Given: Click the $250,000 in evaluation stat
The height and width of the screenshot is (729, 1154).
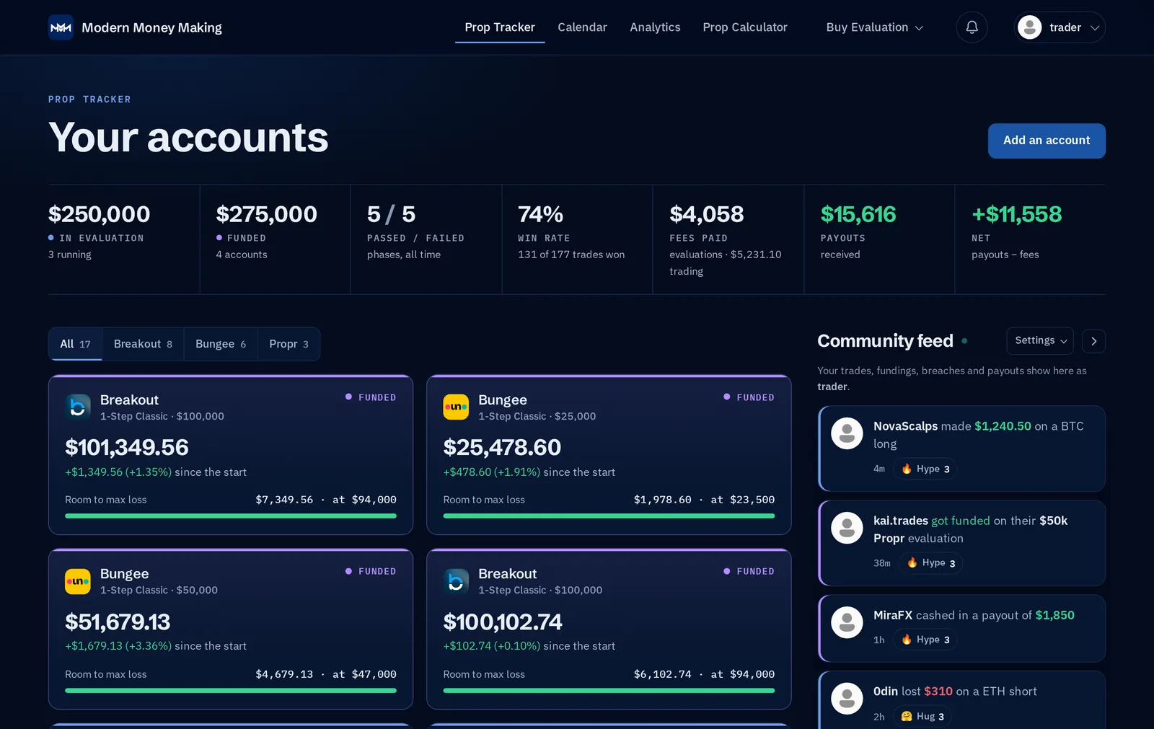Looking at the screenshot, I should 123,239.
